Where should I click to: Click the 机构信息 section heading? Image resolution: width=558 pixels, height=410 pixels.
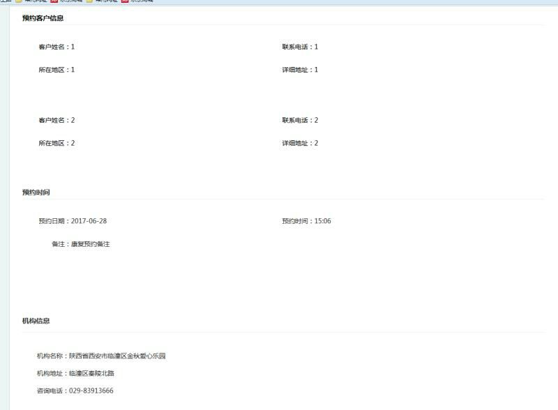pos(36,321)
